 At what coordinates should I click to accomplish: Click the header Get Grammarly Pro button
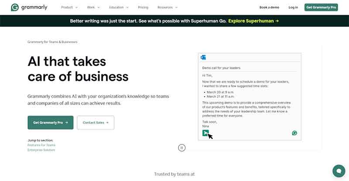coord(321,7)
